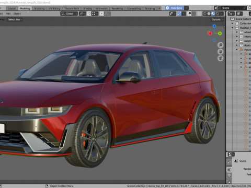Toggle snapping magnet button
251x188 pixels.
point(89,14)
